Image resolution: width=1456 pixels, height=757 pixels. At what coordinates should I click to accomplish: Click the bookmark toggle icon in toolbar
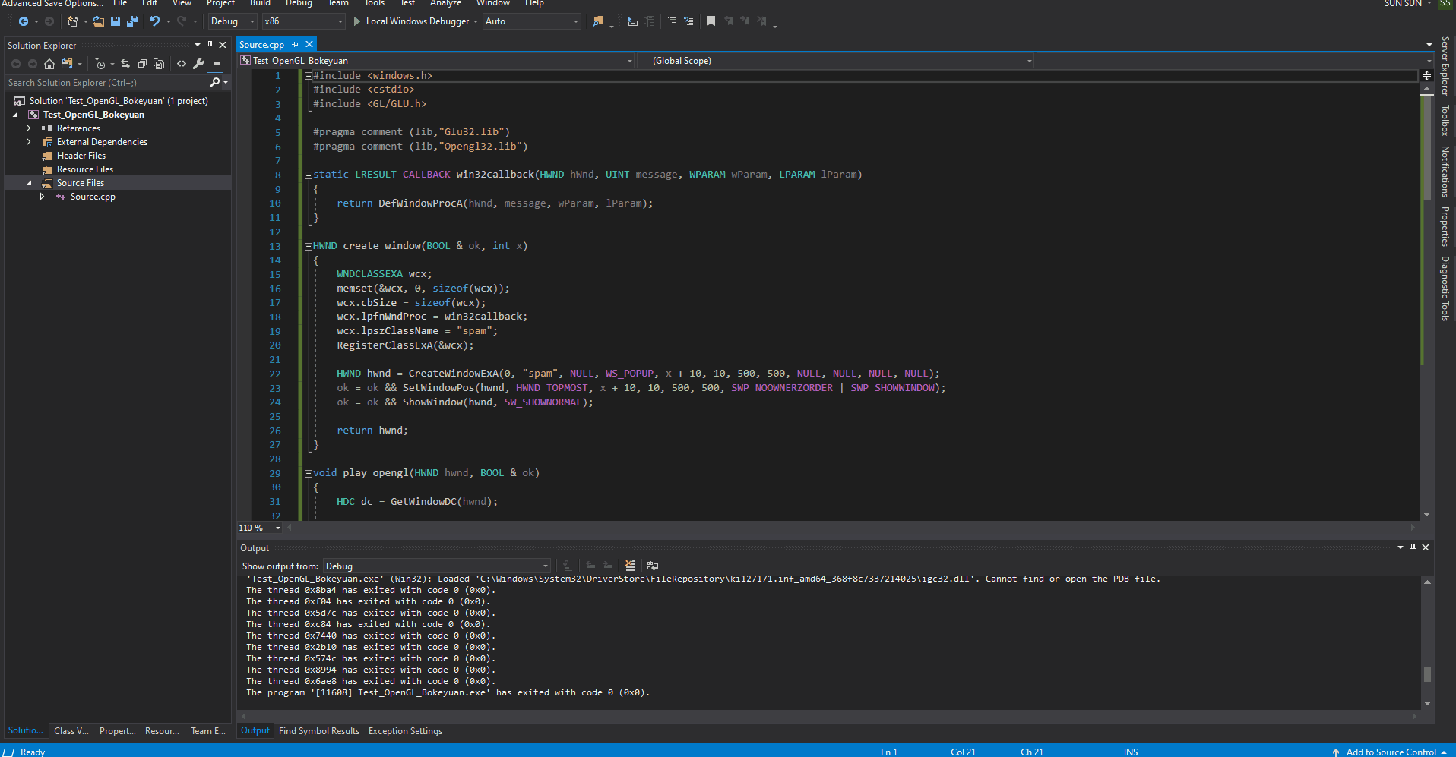point(711,21)
